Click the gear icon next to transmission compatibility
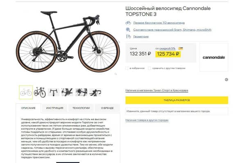Image resolution: width=233 pixels, height=163 pixels. pos(128,30)
